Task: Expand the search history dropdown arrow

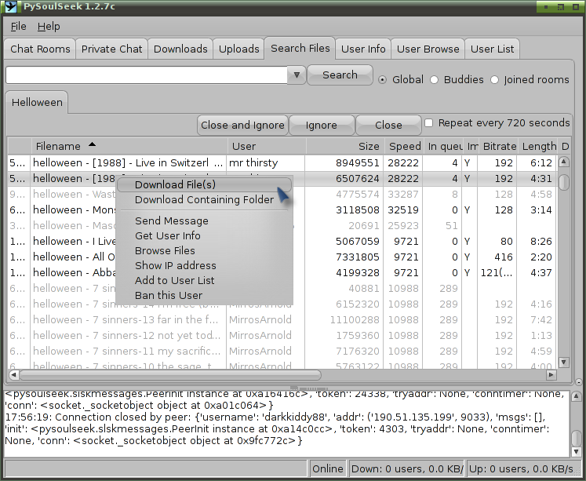Action: 297,75
